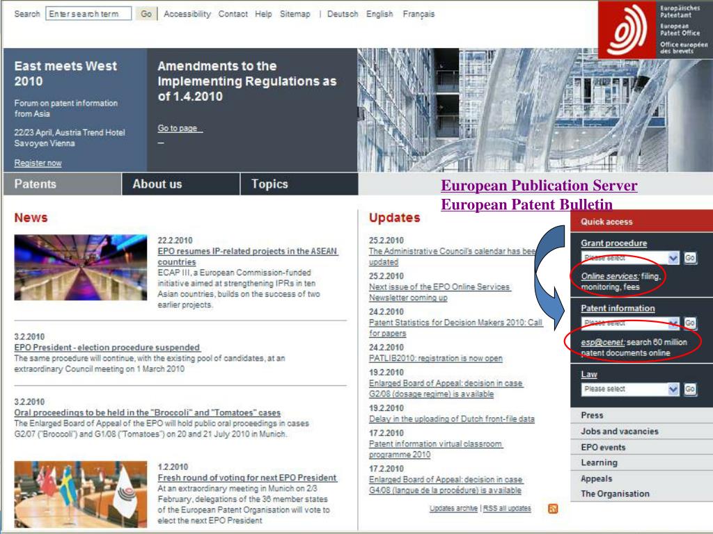Click Go next to Grant procedure dropdown
Screen dimensions: 713x534
click(690, 258)
